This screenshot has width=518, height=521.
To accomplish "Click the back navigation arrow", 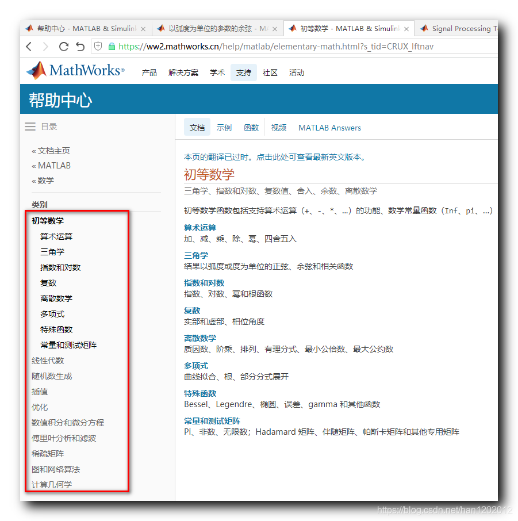I will tap(29, 46).
